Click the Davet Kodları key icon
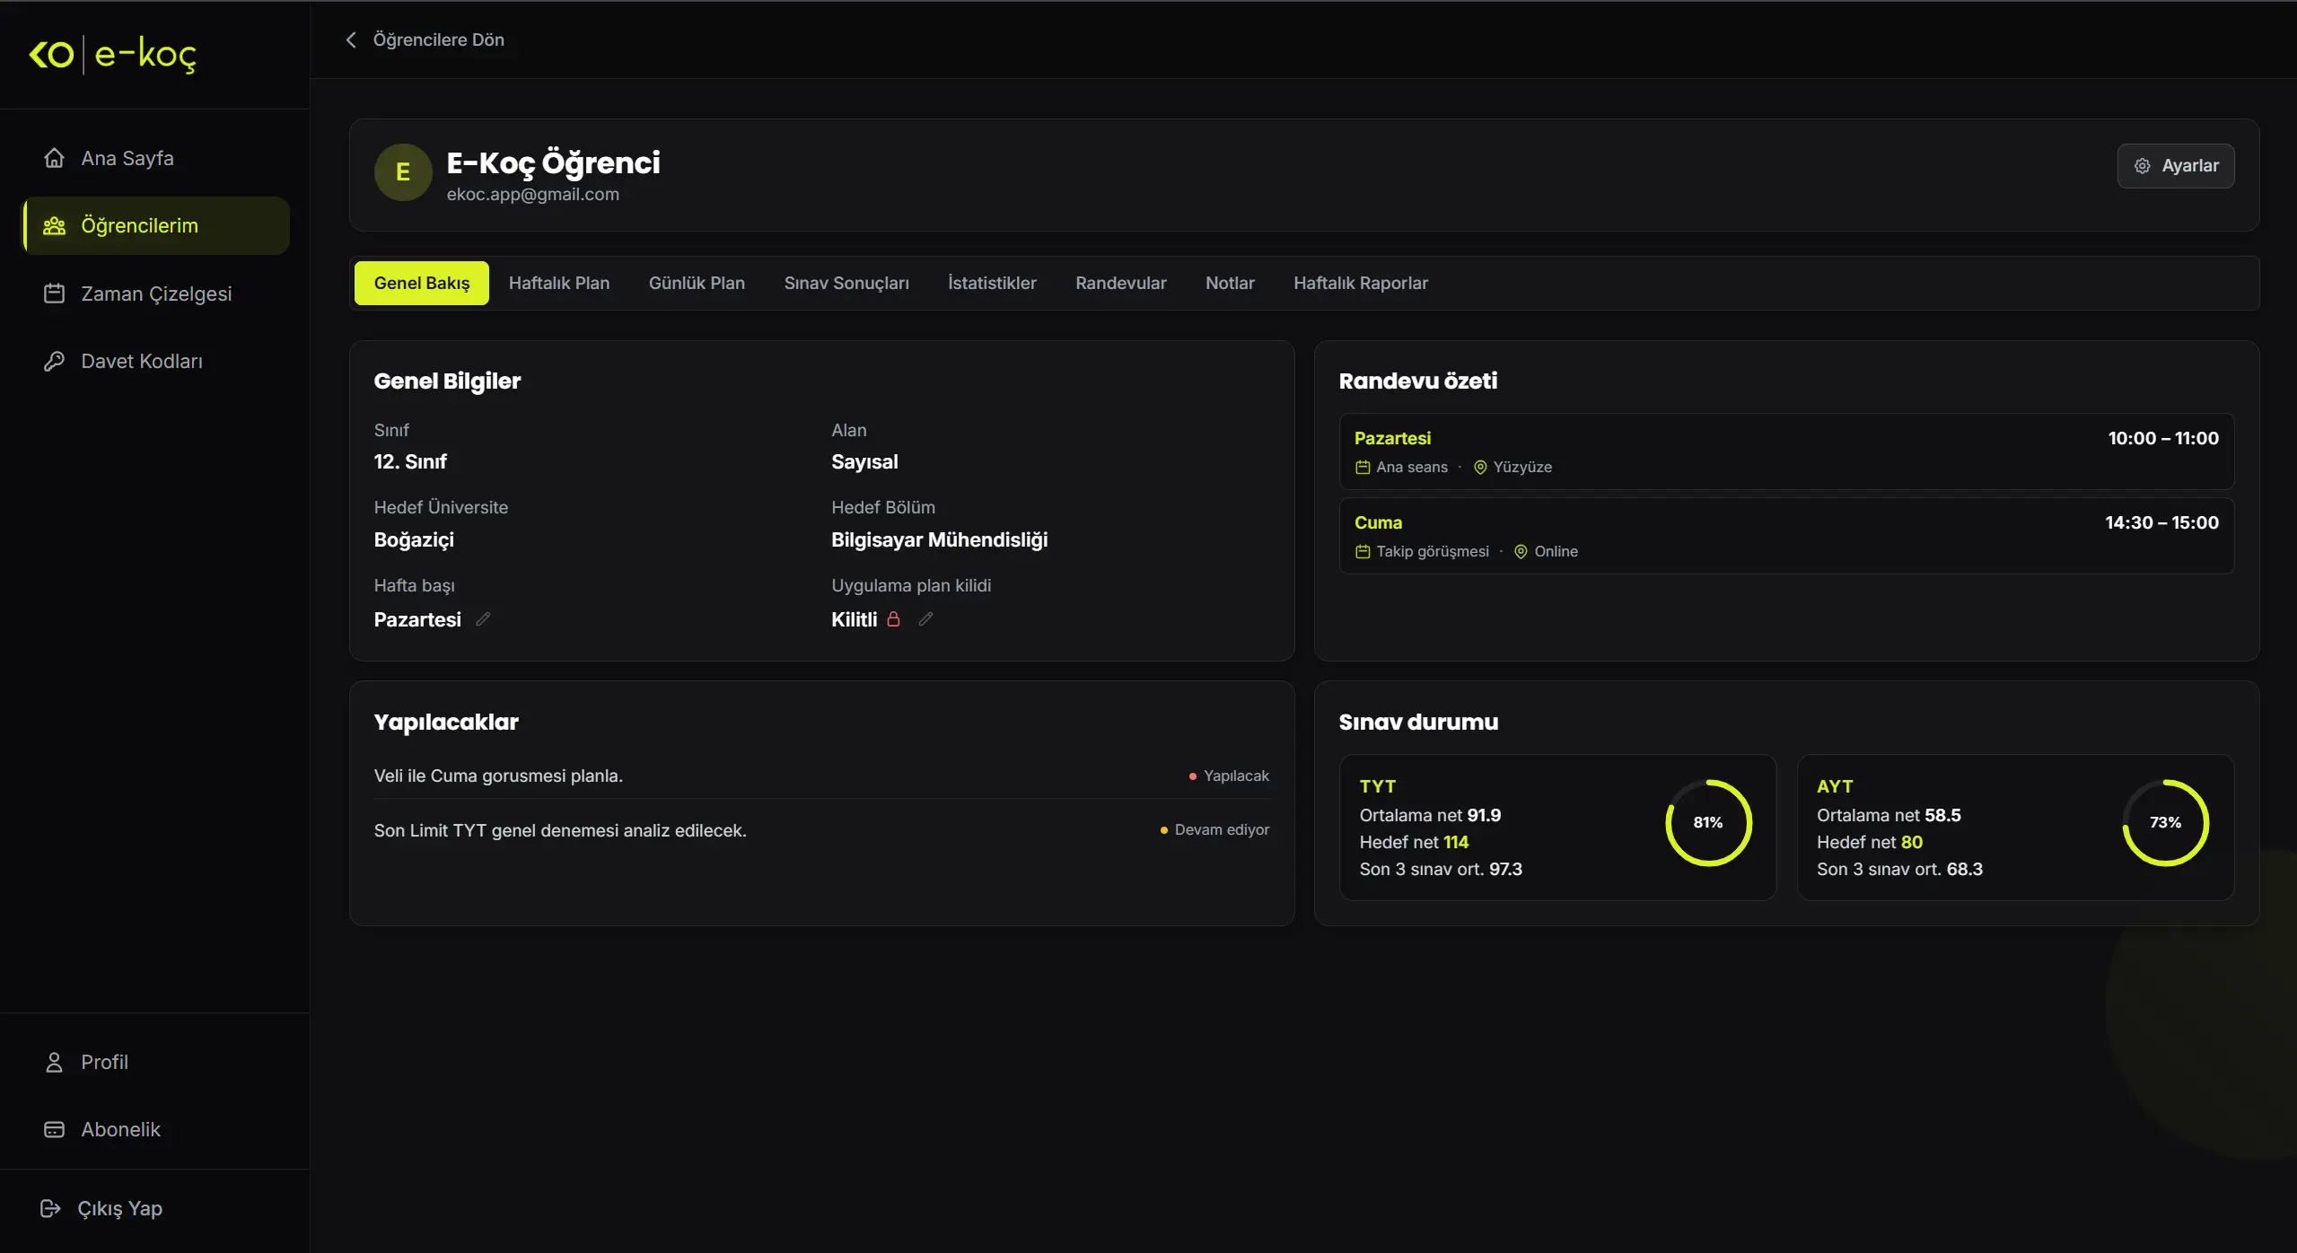Image resolution: width=2297 pixels, height=1253 pixels. (x=54, y=361)
